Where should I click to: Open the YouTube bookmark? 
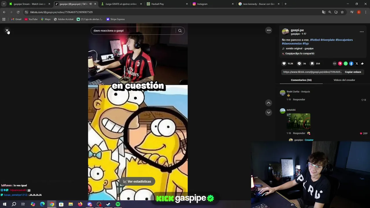tap(31, 19)
